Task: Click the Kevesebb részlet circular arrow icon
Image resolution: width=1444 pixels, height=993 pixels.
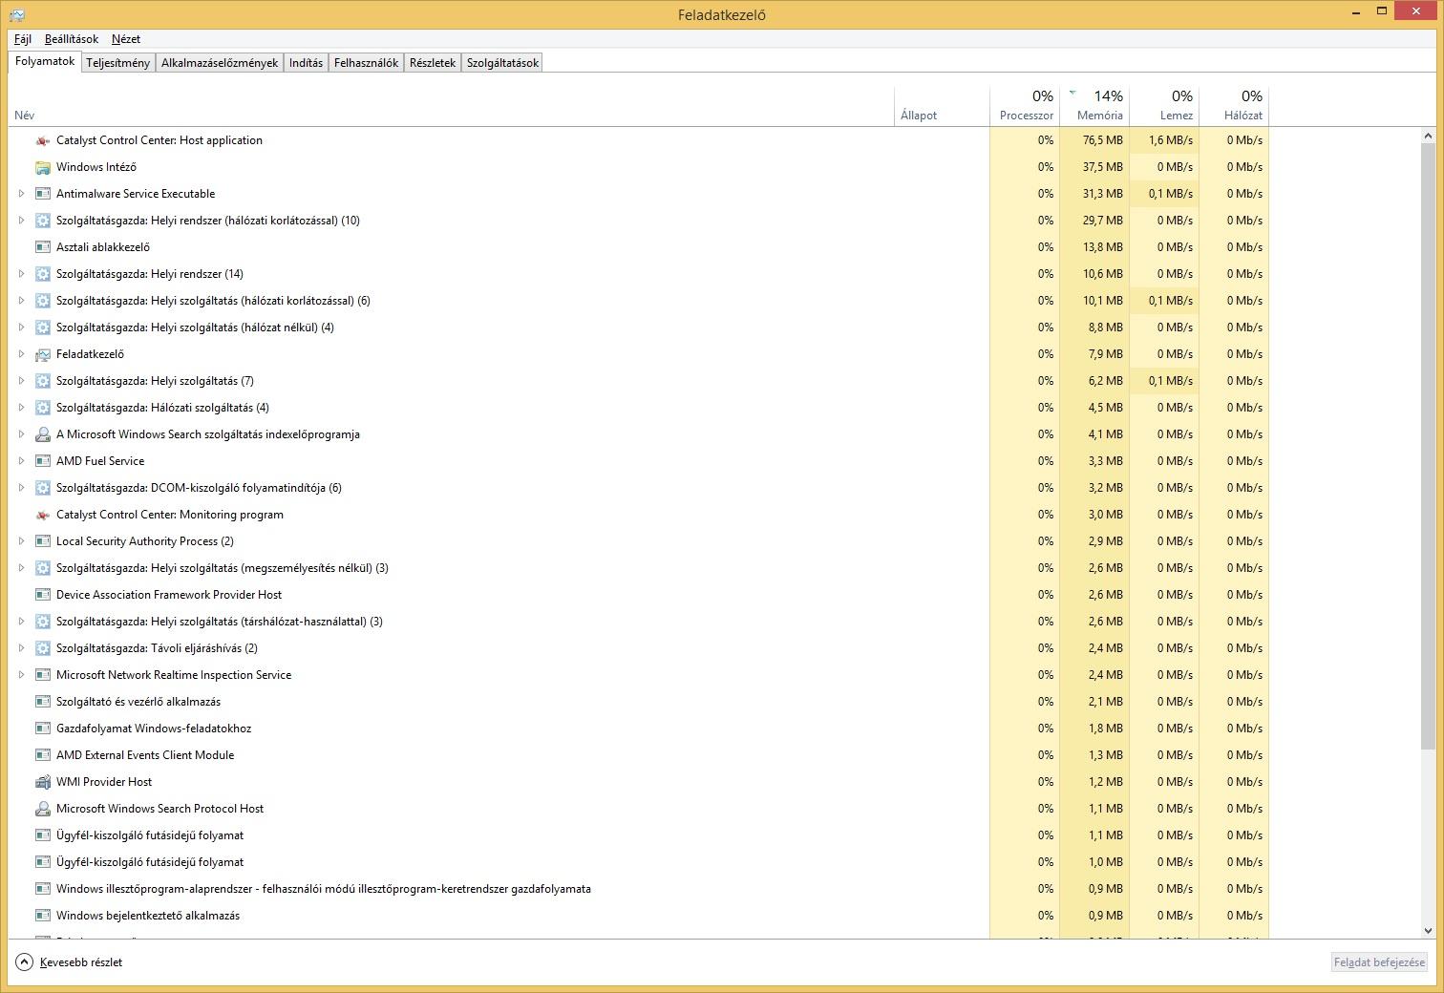Action: pyautogui.click(x=25, y=962)
